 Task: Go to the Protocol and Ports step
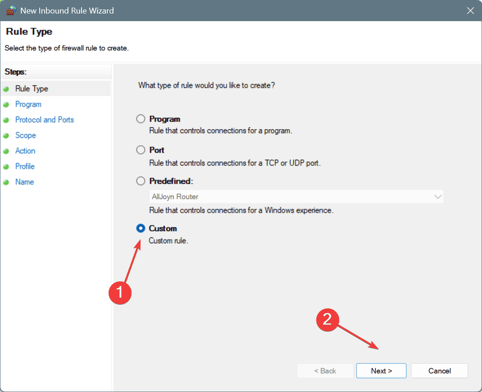(x=45, y=120)
